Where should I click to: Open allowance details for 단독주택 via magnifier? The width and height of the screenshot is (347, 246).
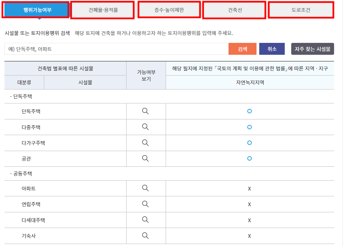pos(146,111)
